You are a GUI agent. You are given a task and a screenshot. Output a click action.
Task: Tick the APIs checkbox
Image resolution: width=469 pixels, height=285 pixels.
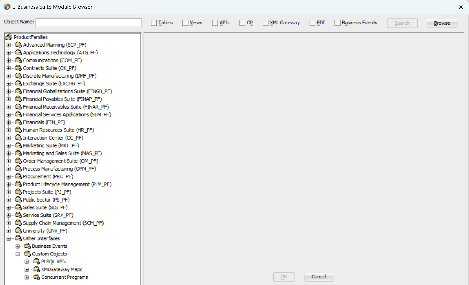coord(215,23)
